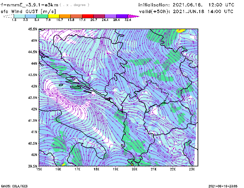Click the initialisation time '12:00 UTC'
The image size is (244, 188).
coord(221,5)
